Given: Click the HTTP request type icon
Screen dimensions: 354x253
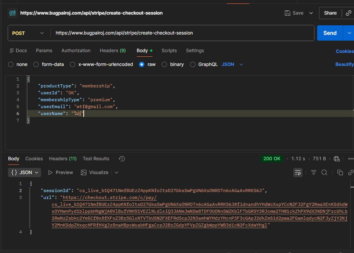Looking at the screenshot, I should pyautogui.click(x=13, y=13).
